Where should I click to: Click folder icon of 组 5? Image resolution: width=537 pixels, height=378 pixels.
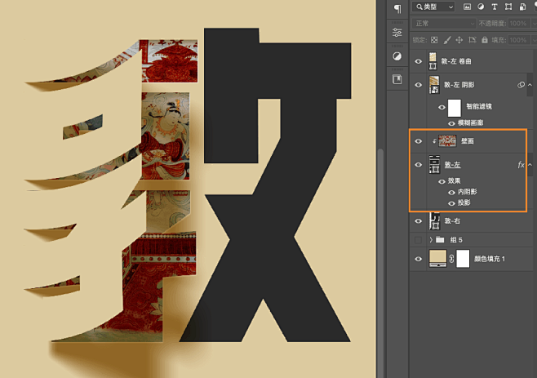tap(441, 239)
